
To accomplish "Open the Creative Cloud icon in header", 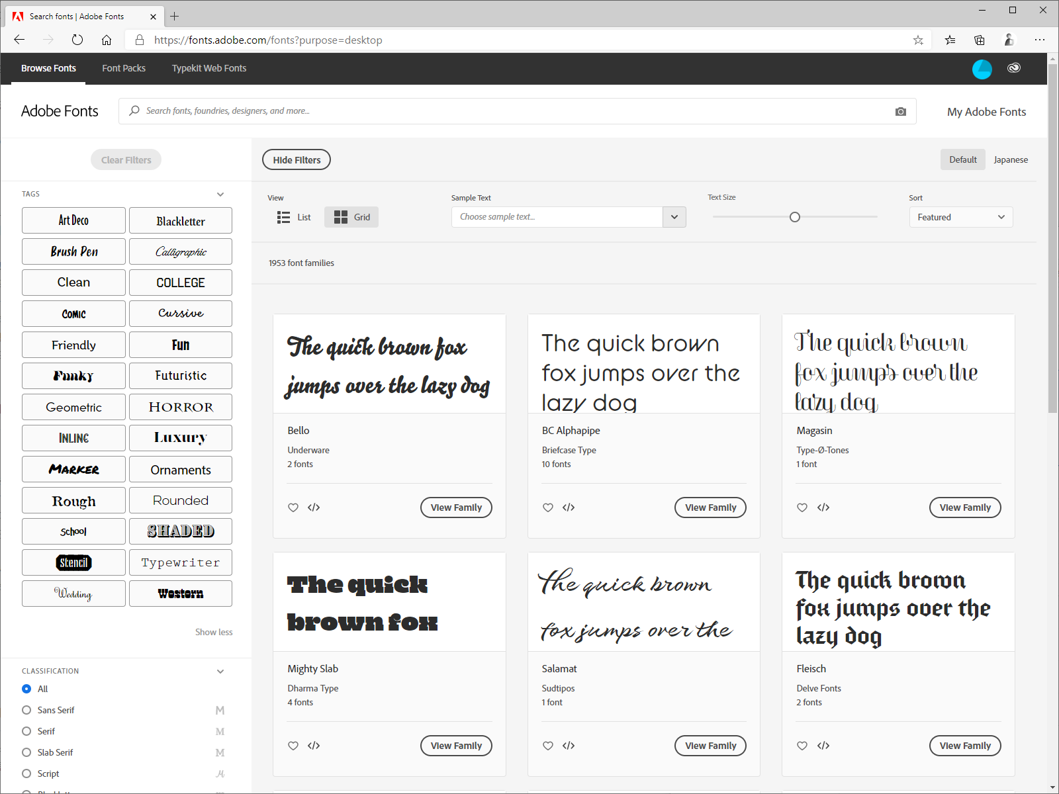I will pyautogui.click(x=1014, y=68).
